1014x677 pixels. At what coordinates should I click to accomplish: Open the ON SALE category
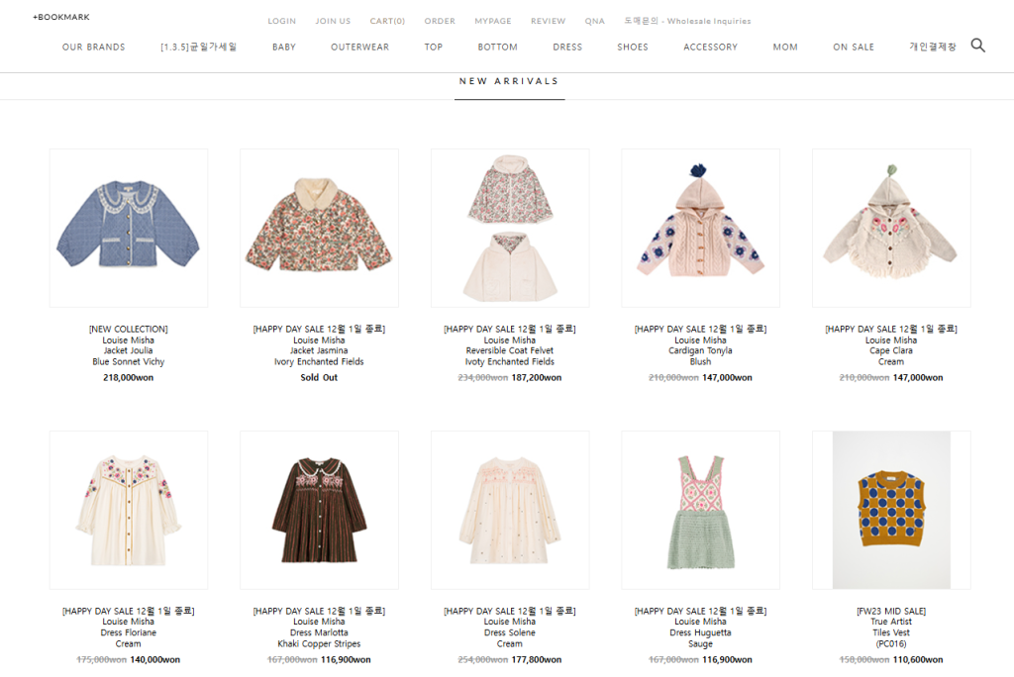[854, 47]
